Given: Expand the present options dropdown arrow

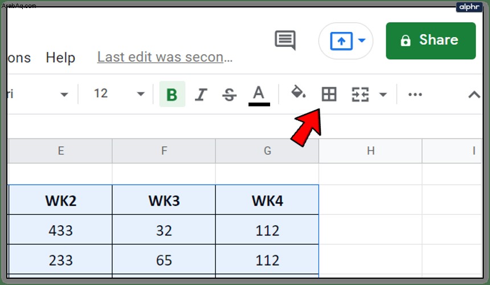Looking at the screenshot, I should tap(362, 40).
